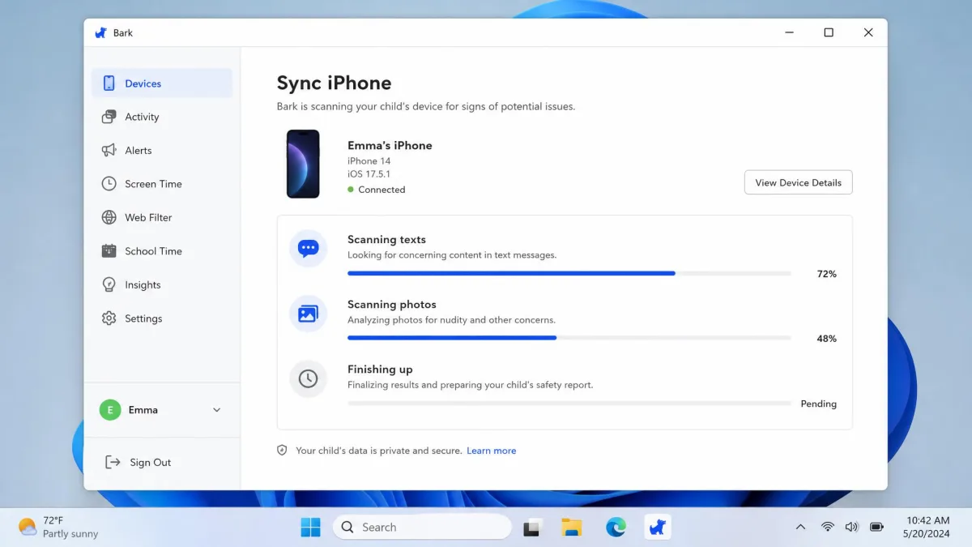Click the Web Filter globe icon
Image resolution: width=972 pixels, height=547 pixels.
tap(109, 217)
